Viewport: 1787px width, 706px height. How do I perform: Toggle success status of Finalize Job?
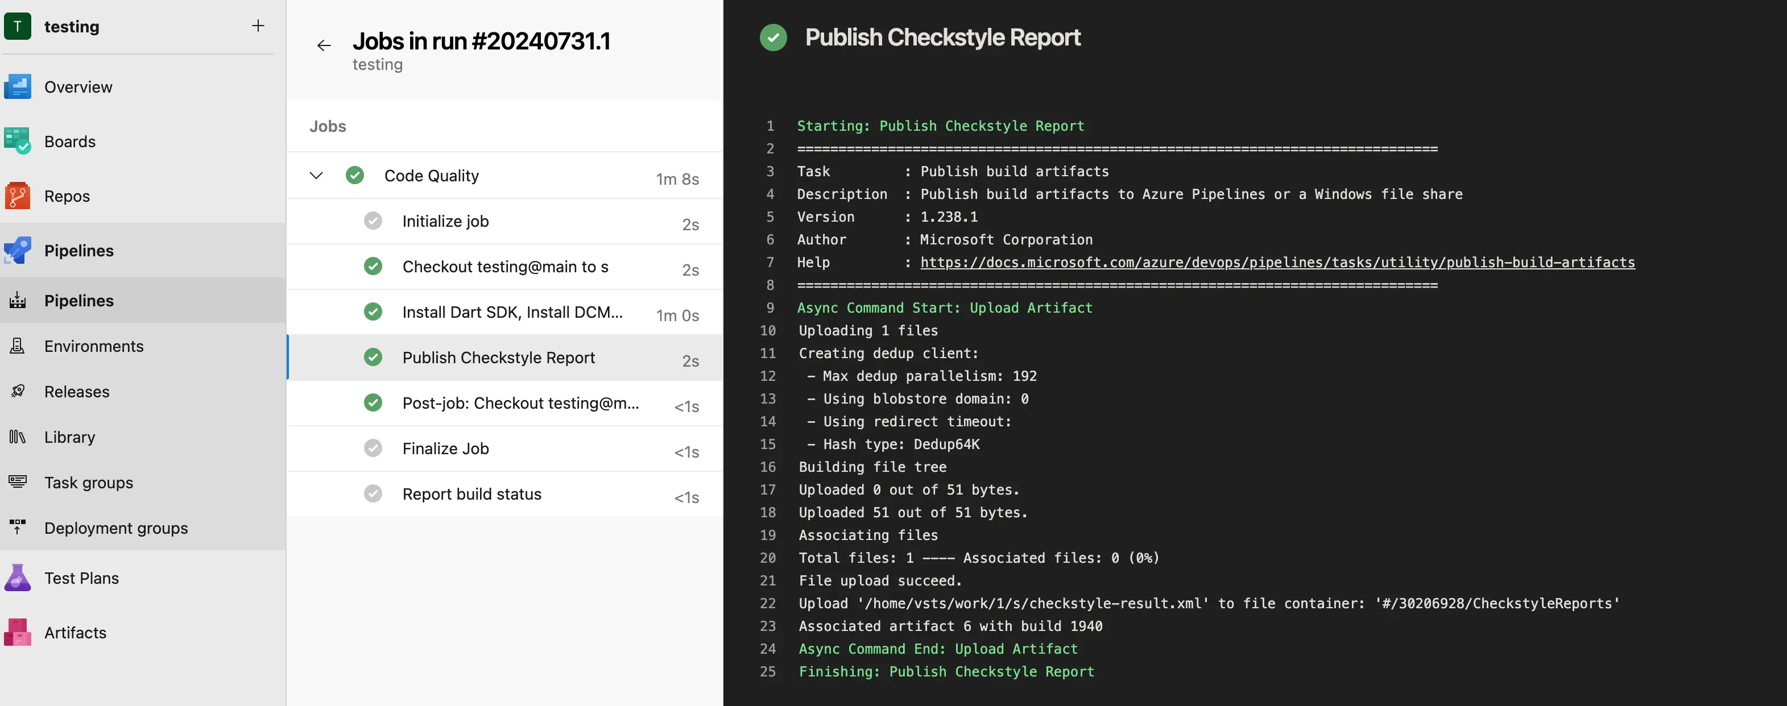(x=374, y=448)
